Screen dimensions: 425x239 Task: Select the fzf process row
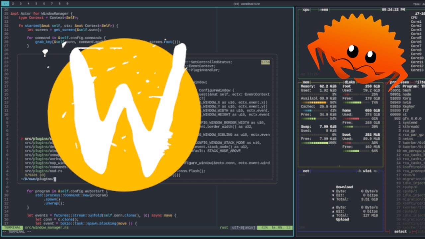pos(407,111)
